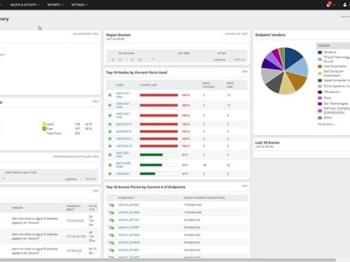This screenshot has width=350, height=262.
Task: Click the Ports Available column header
Action: 209,85
